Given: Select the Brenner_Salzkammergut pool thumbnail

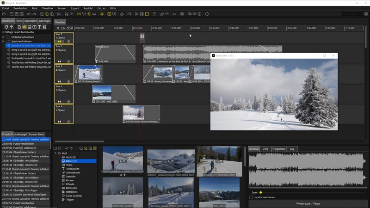Looking at the screenshot, I should tap(171, 163).
